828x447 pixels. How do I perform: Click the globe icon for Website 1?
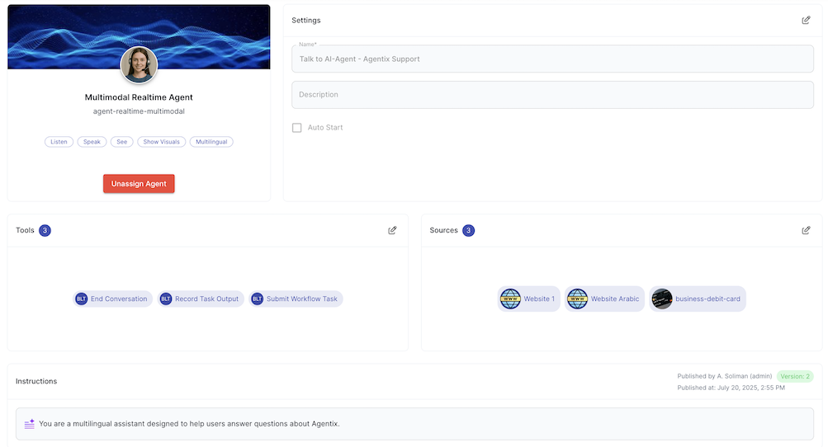point(510,299)
